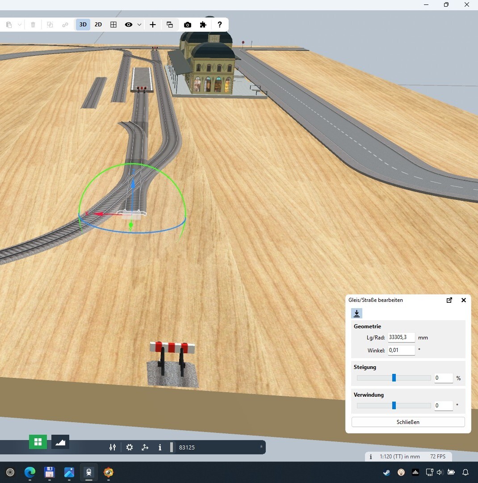Switch to 2D view mode
The width and height of the screenshot is (478, 483).
[98, 25]
